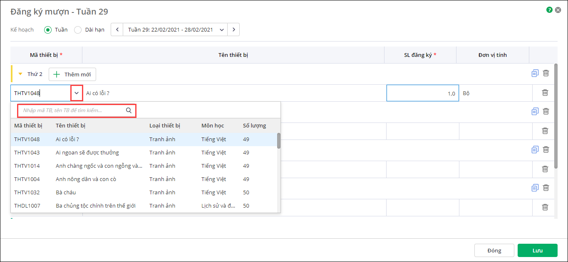The width and height of the screenshot is (568, 262).
Task: Click the plus icon of Thêm mới
Action: click(x=57, y=74)
